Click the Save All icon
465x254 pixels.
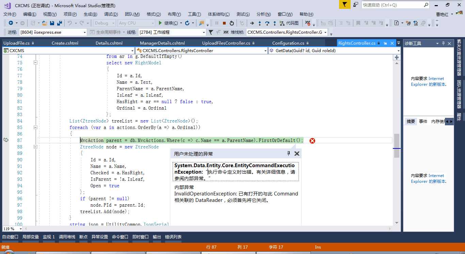[x=60, y=23]
